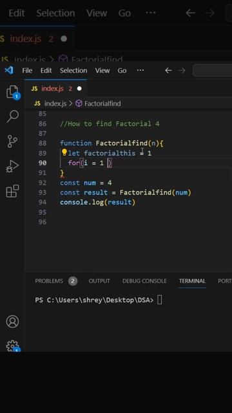The image size is (232, 413).
Task: Click Factorialfind in the breadcrumb
Action: point(102,103)
